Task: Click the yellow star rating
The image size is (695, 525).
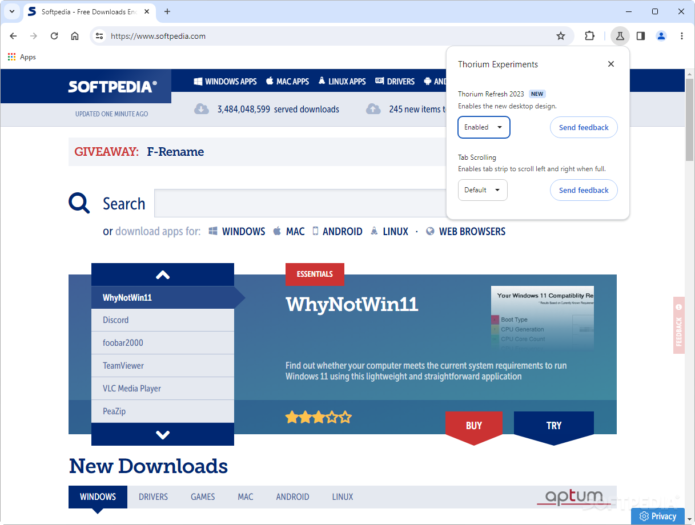Action: [319, 417]
